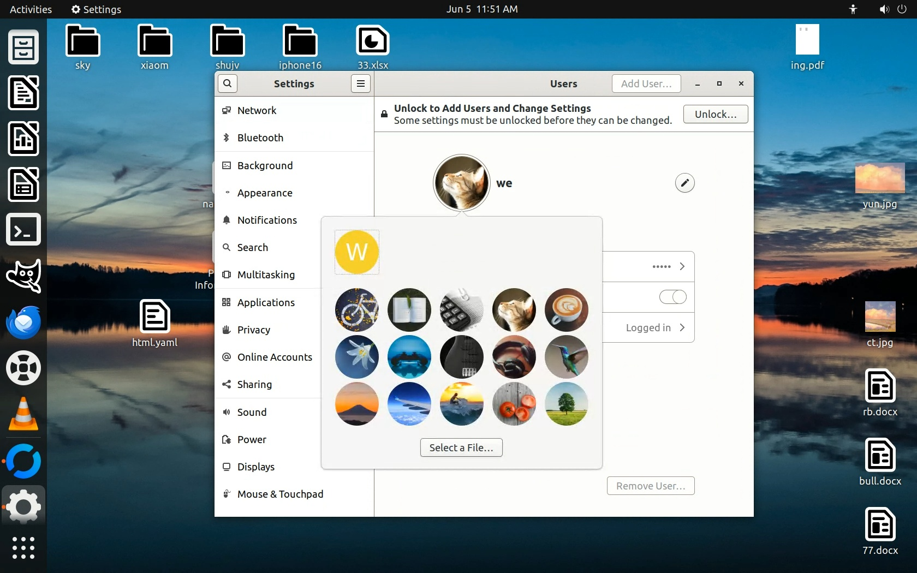The height and width of the screenshot is (573, 917).
Task: Pick the bicycle avatar image
Action: pos(357,310)
